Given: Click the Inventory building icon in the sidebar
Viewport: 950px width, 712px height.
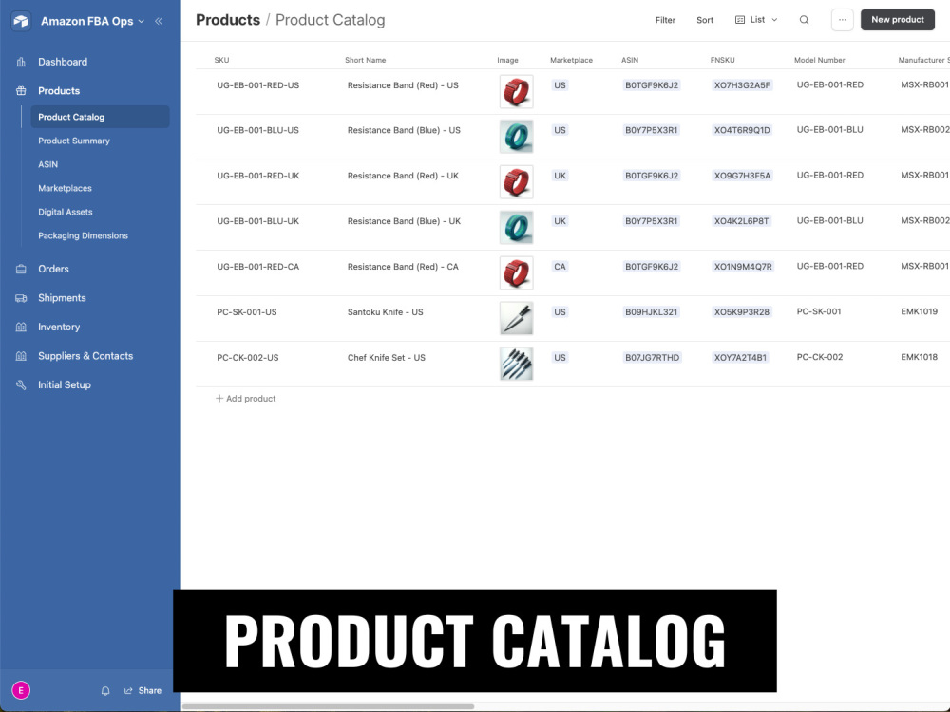Looking at the screenshot, I should click(x=21, y=327).
